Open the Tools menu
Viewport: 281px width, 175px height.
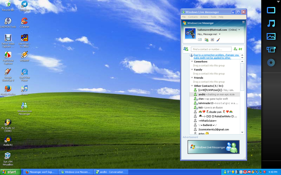pos(213,17)
